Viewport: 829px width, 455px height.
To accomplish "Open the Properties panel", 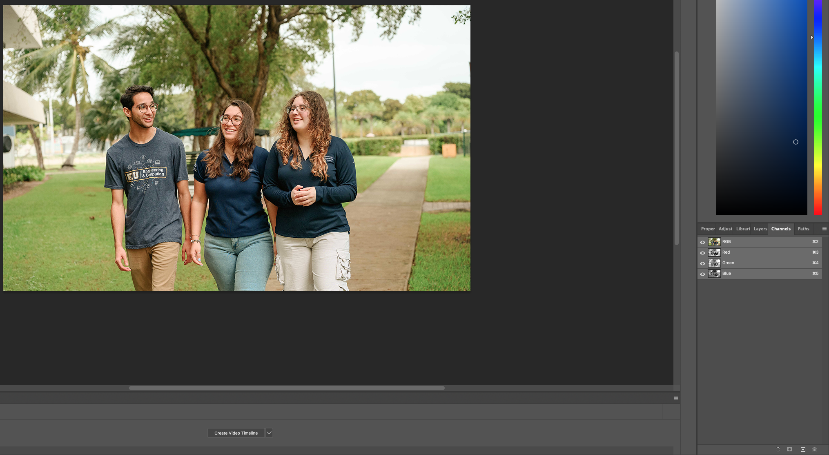I will click(x=708, y=229).
